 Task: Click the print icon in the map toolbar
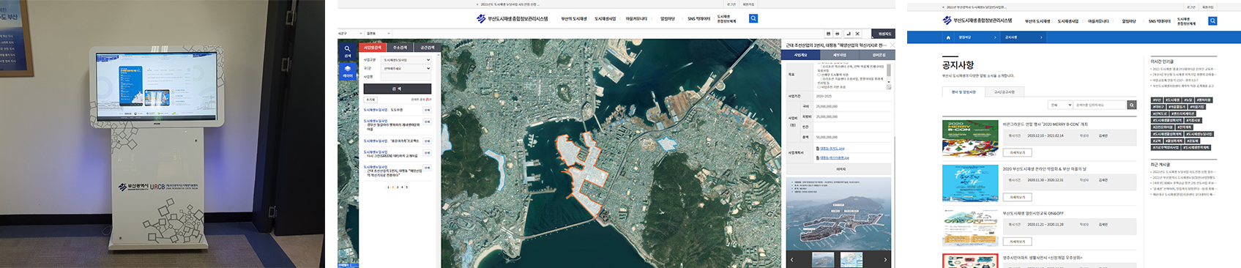point(838,34)
